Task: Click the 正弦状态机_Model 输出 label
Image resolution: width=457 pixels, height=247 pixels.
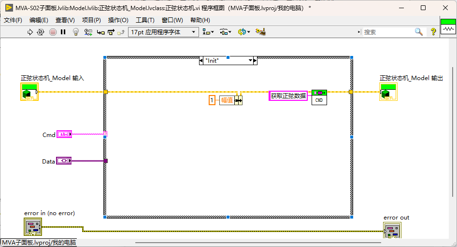Action: tap(411, 78)
